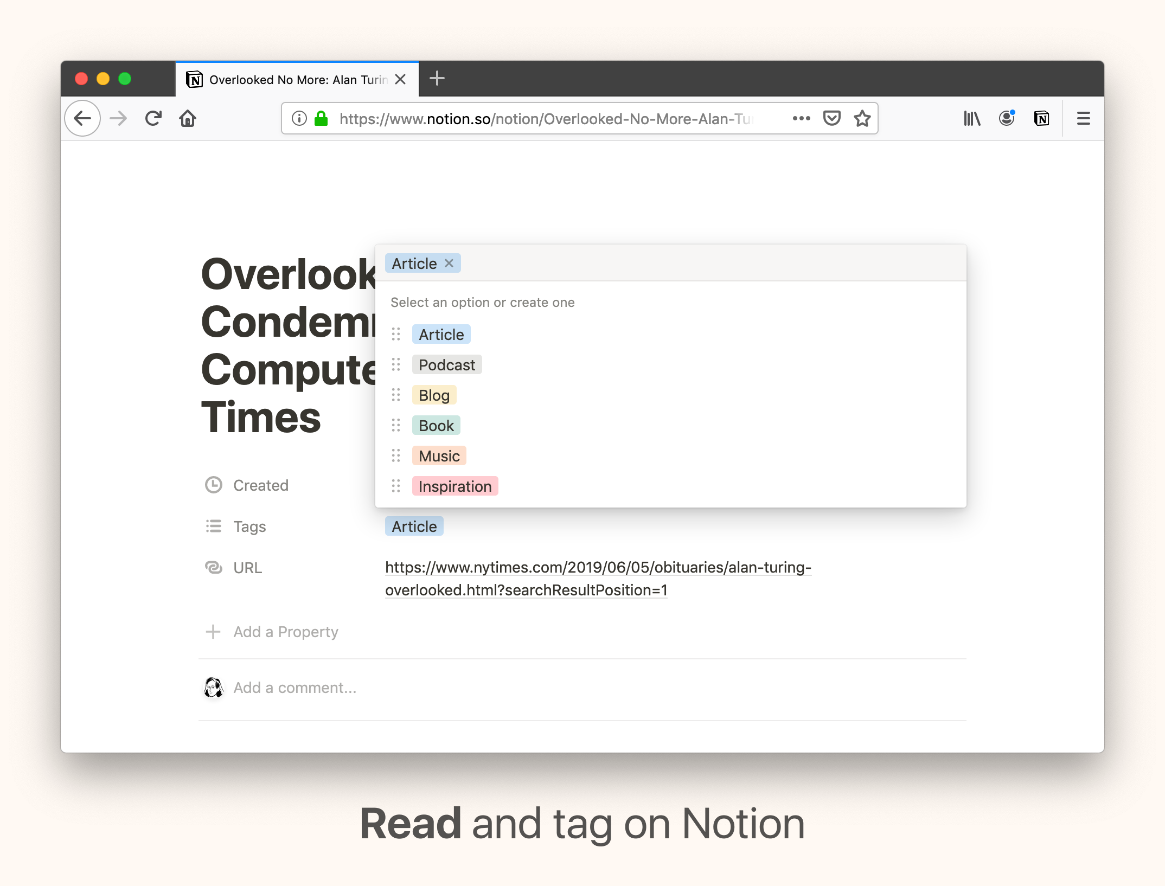Open the browser home page
Viewport: 1165px width, 886px height.
coord(188,118)
